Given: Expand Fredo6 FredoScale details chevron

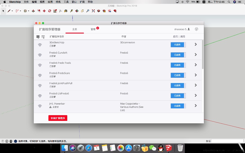Looking at the screenshot, I should pyautogui.click(x=196, y=75).
